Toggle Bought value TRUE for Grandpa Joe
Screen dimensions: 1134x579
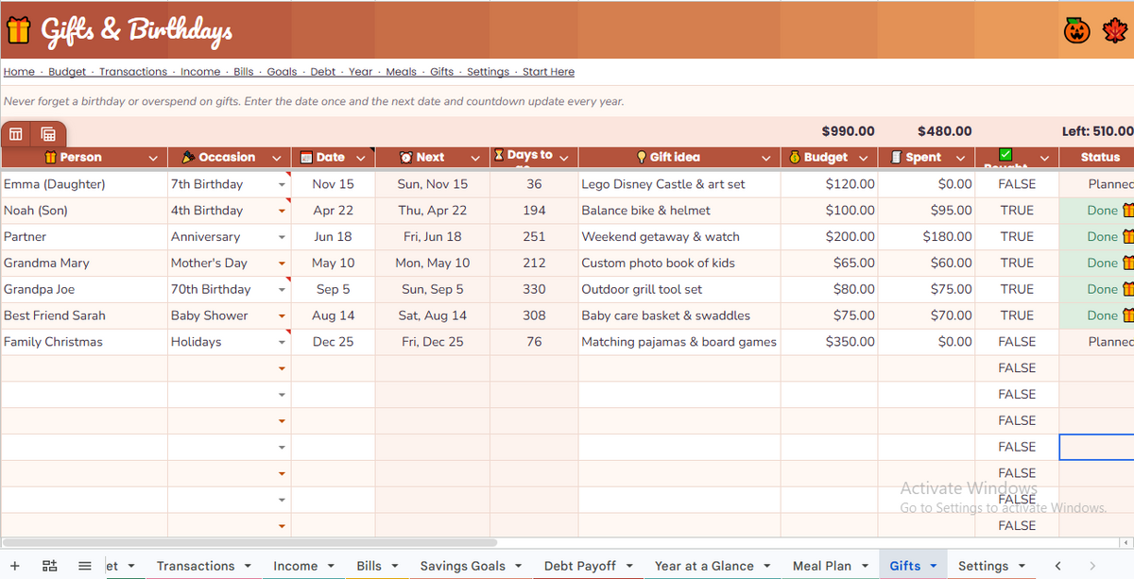tap(1017, 290)
